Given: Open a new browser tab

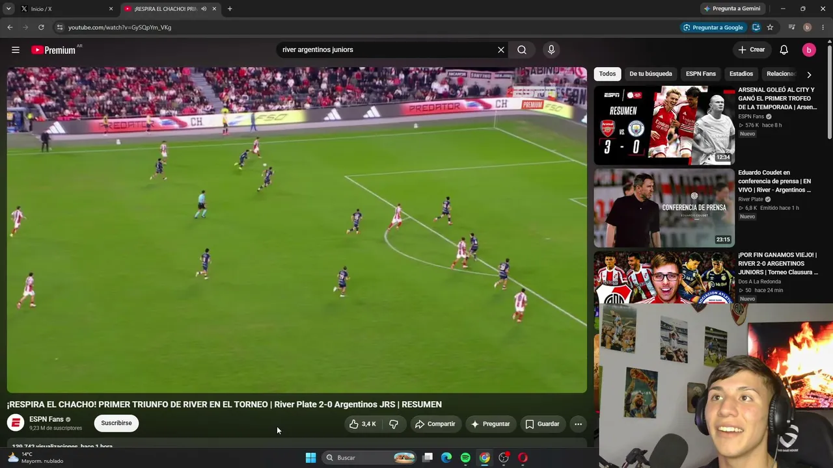Looking at the screenshot, I should click(230, 9).
